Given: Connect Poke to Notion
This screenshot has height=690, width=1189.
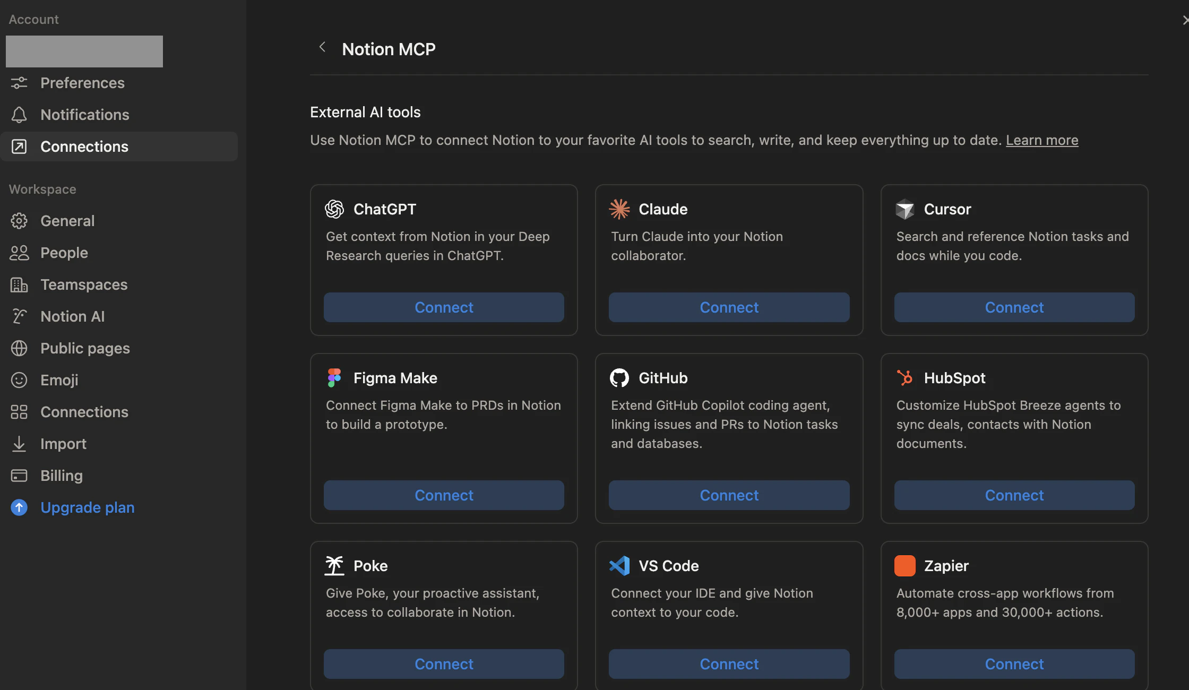Looking at the screenshot, I should tap(444, 664).
